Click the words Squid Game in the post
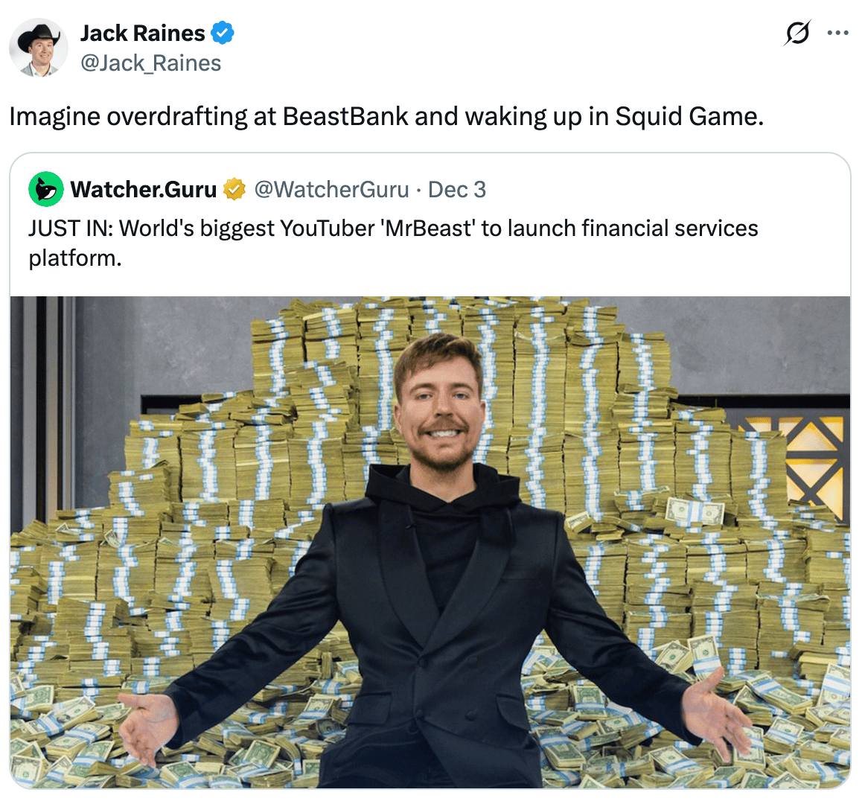The width and height of the screenshot is (865, 804). coord(689,116)
